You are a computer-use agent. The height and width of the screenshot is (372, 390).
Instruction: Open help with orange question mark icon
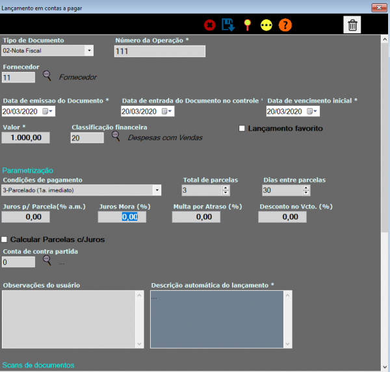pos(285,25)
